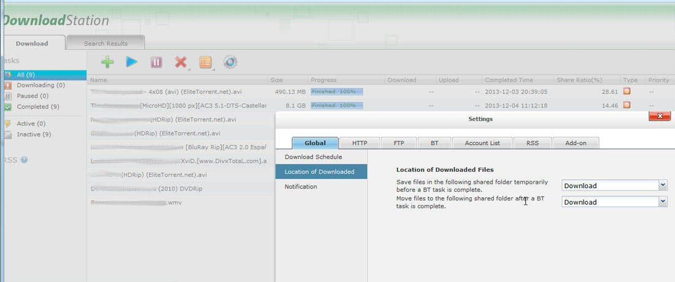The image size is (675, 282).
Task: Sort by the Type column header
Action: tap(633, 80)
